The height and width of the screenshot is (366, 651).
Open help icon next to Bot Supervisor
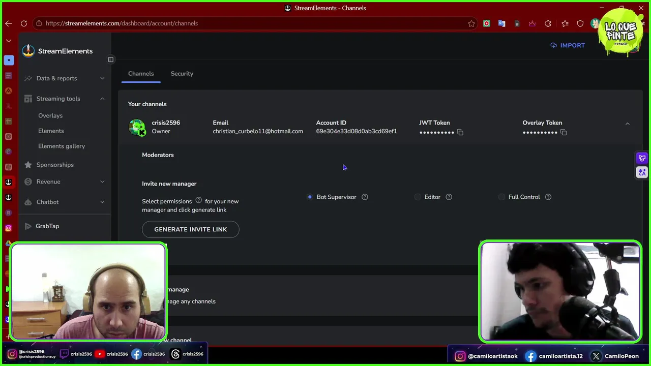click(x=365, y=197)
